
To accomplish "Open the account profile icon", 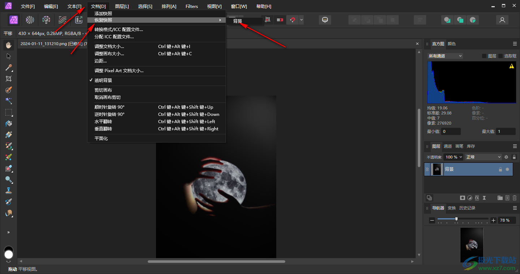I will pos(502,20).
